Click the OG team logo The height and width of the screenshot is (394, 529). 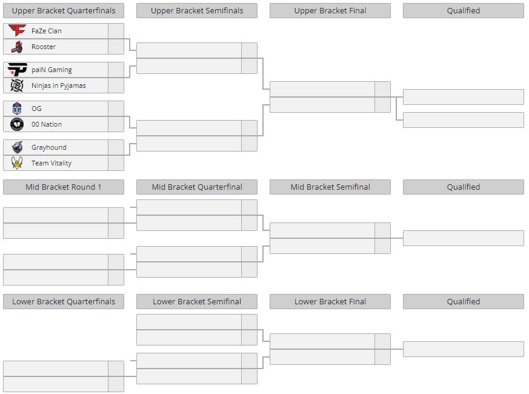click(x=17, y=109)
